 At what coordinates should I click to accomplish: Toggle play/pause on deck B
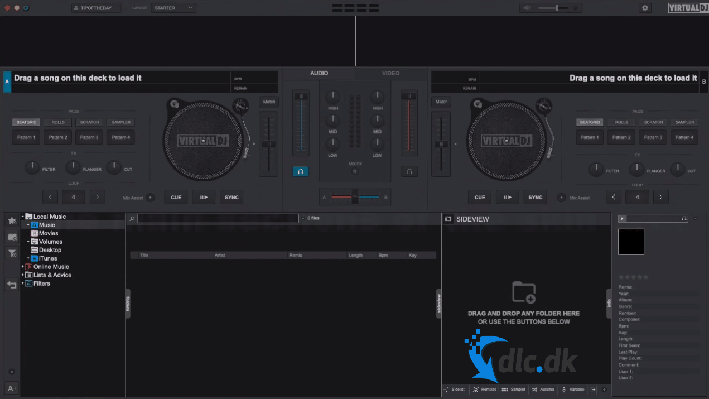click(x=508, y=197)
